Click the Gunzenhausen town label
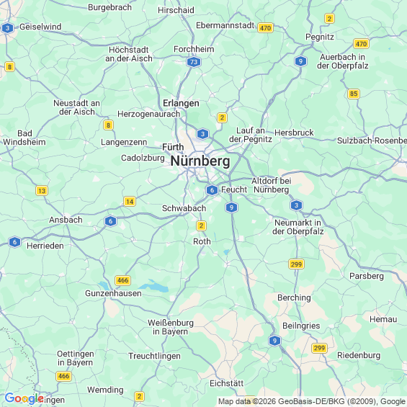Viewport: 407px width, 407px height. tap(113, 293)
